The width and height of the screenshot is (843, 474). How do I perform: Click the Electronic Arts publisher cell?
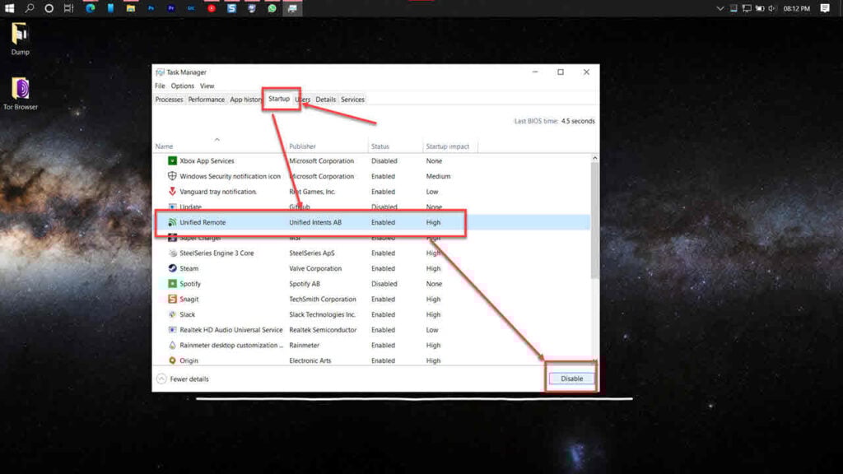click(310, 360)
